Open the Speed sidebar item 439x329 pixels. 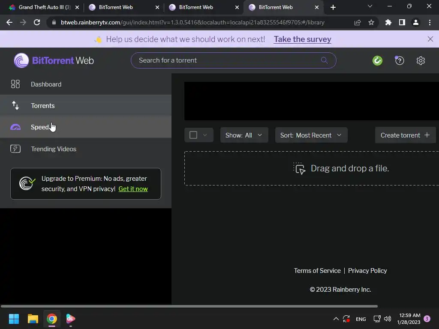[x=86, y=127]
